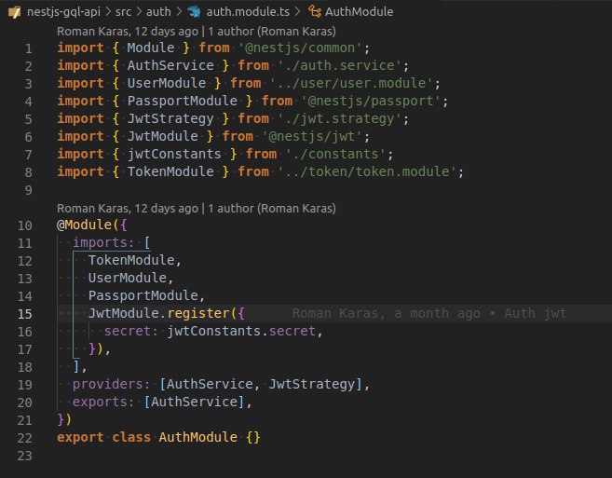Click the inline blame 'Roman Karas, a month ago'
This screenshot has height=478, width=612.
tap(428, 313)
